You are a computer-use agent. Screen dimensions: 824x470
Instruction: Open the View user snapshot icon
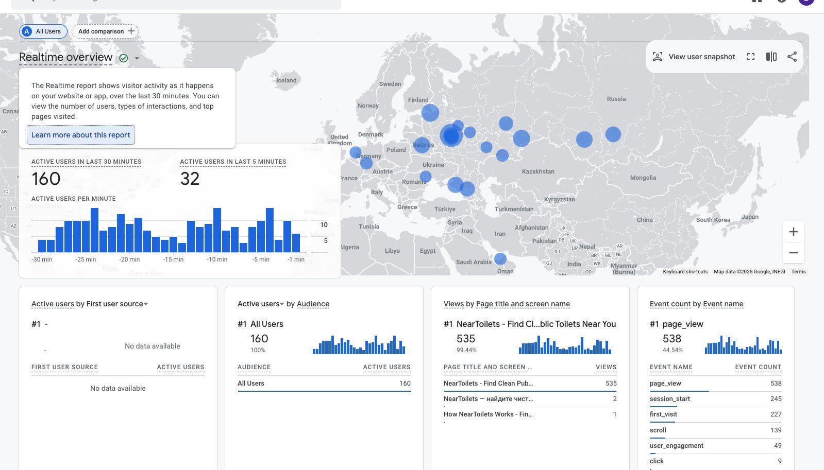[x=658, y=57]
